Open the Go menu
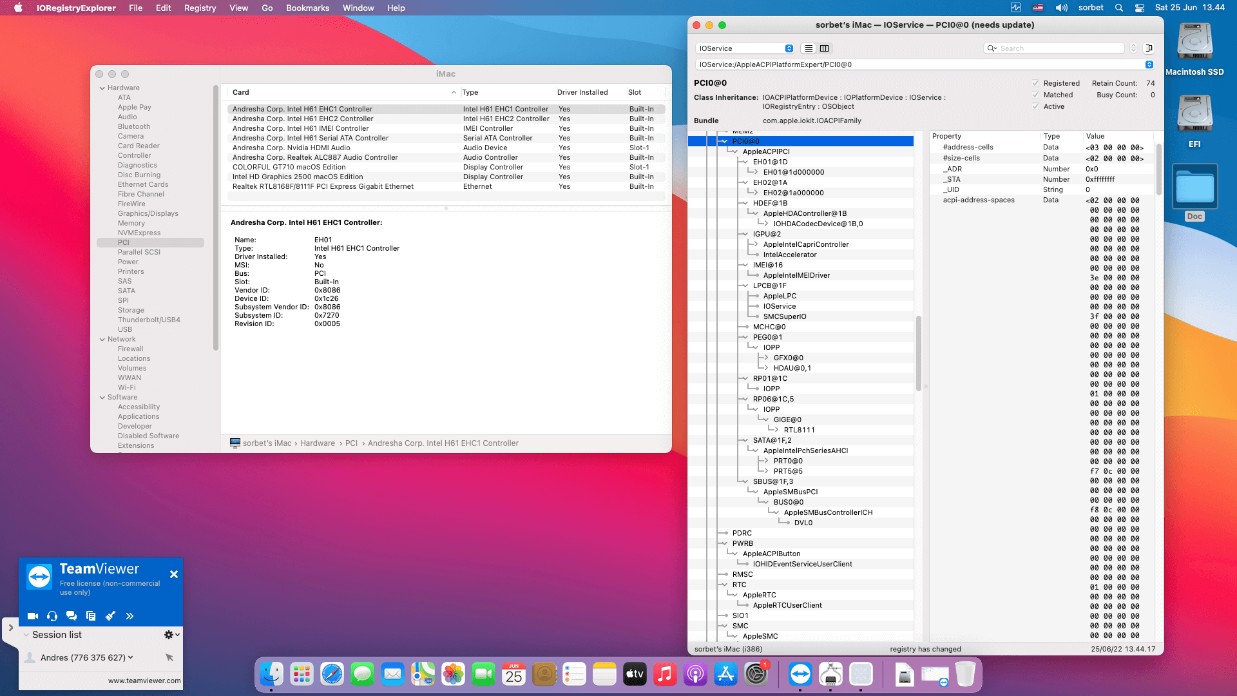This screenshot has height=696, width=1237. pos(267,8)
